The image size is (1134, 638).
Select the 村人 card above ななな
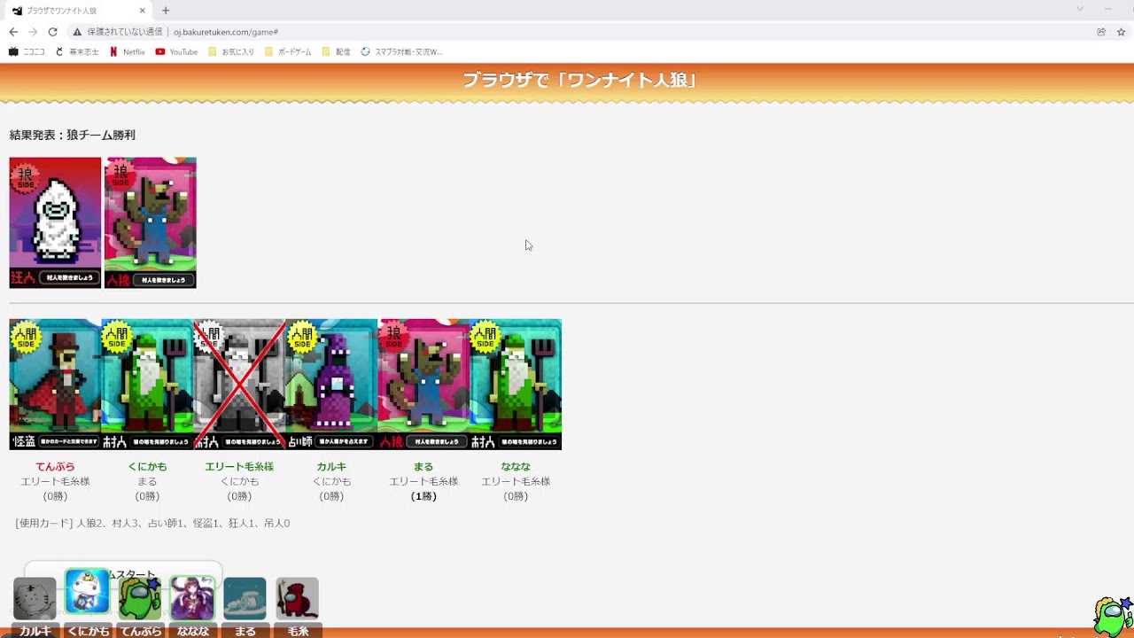(x=516, y=385)
